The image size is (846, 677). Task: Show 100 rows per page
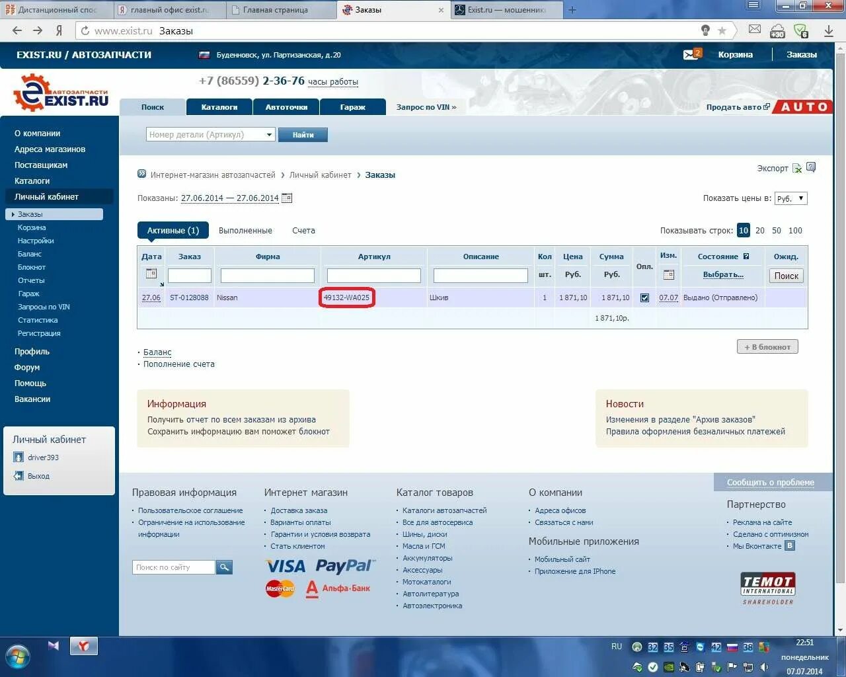(x=795, y=231)
